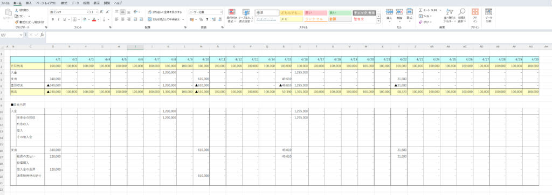Switch to the 挿入 ribbon tab

pos(29,3)
